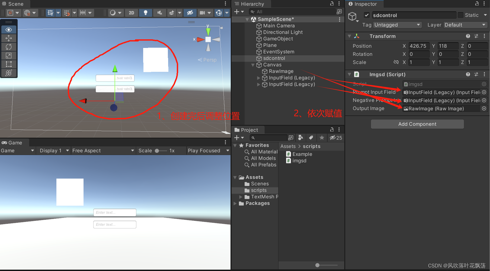Viewport: 490px width, 271px height.
Task: Select the Rotate tool in Scene view
Action: click(x=8, y=47)
